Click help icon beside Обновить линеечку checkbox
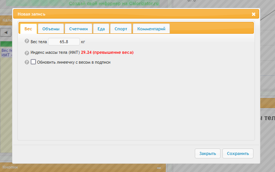The image size is (275, 172). [x=26, y=62]
